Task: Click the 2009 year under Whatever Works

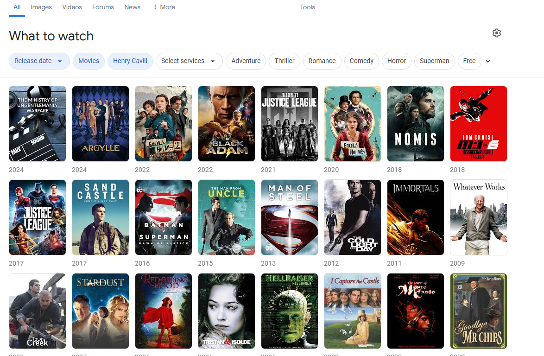Action: pyautogui.click(x=457, y=263)
